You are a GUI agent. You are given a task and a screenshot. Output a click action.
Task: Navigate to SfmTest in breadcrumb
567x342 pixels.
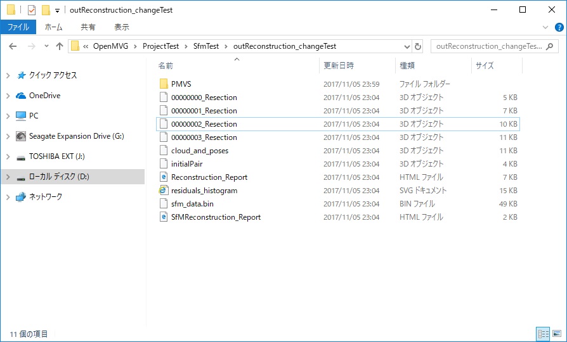pos(206,46)
